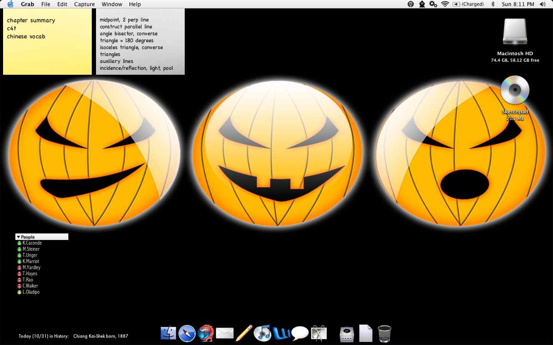Click the yellow sticky note with chapter summary

[47, 50]
